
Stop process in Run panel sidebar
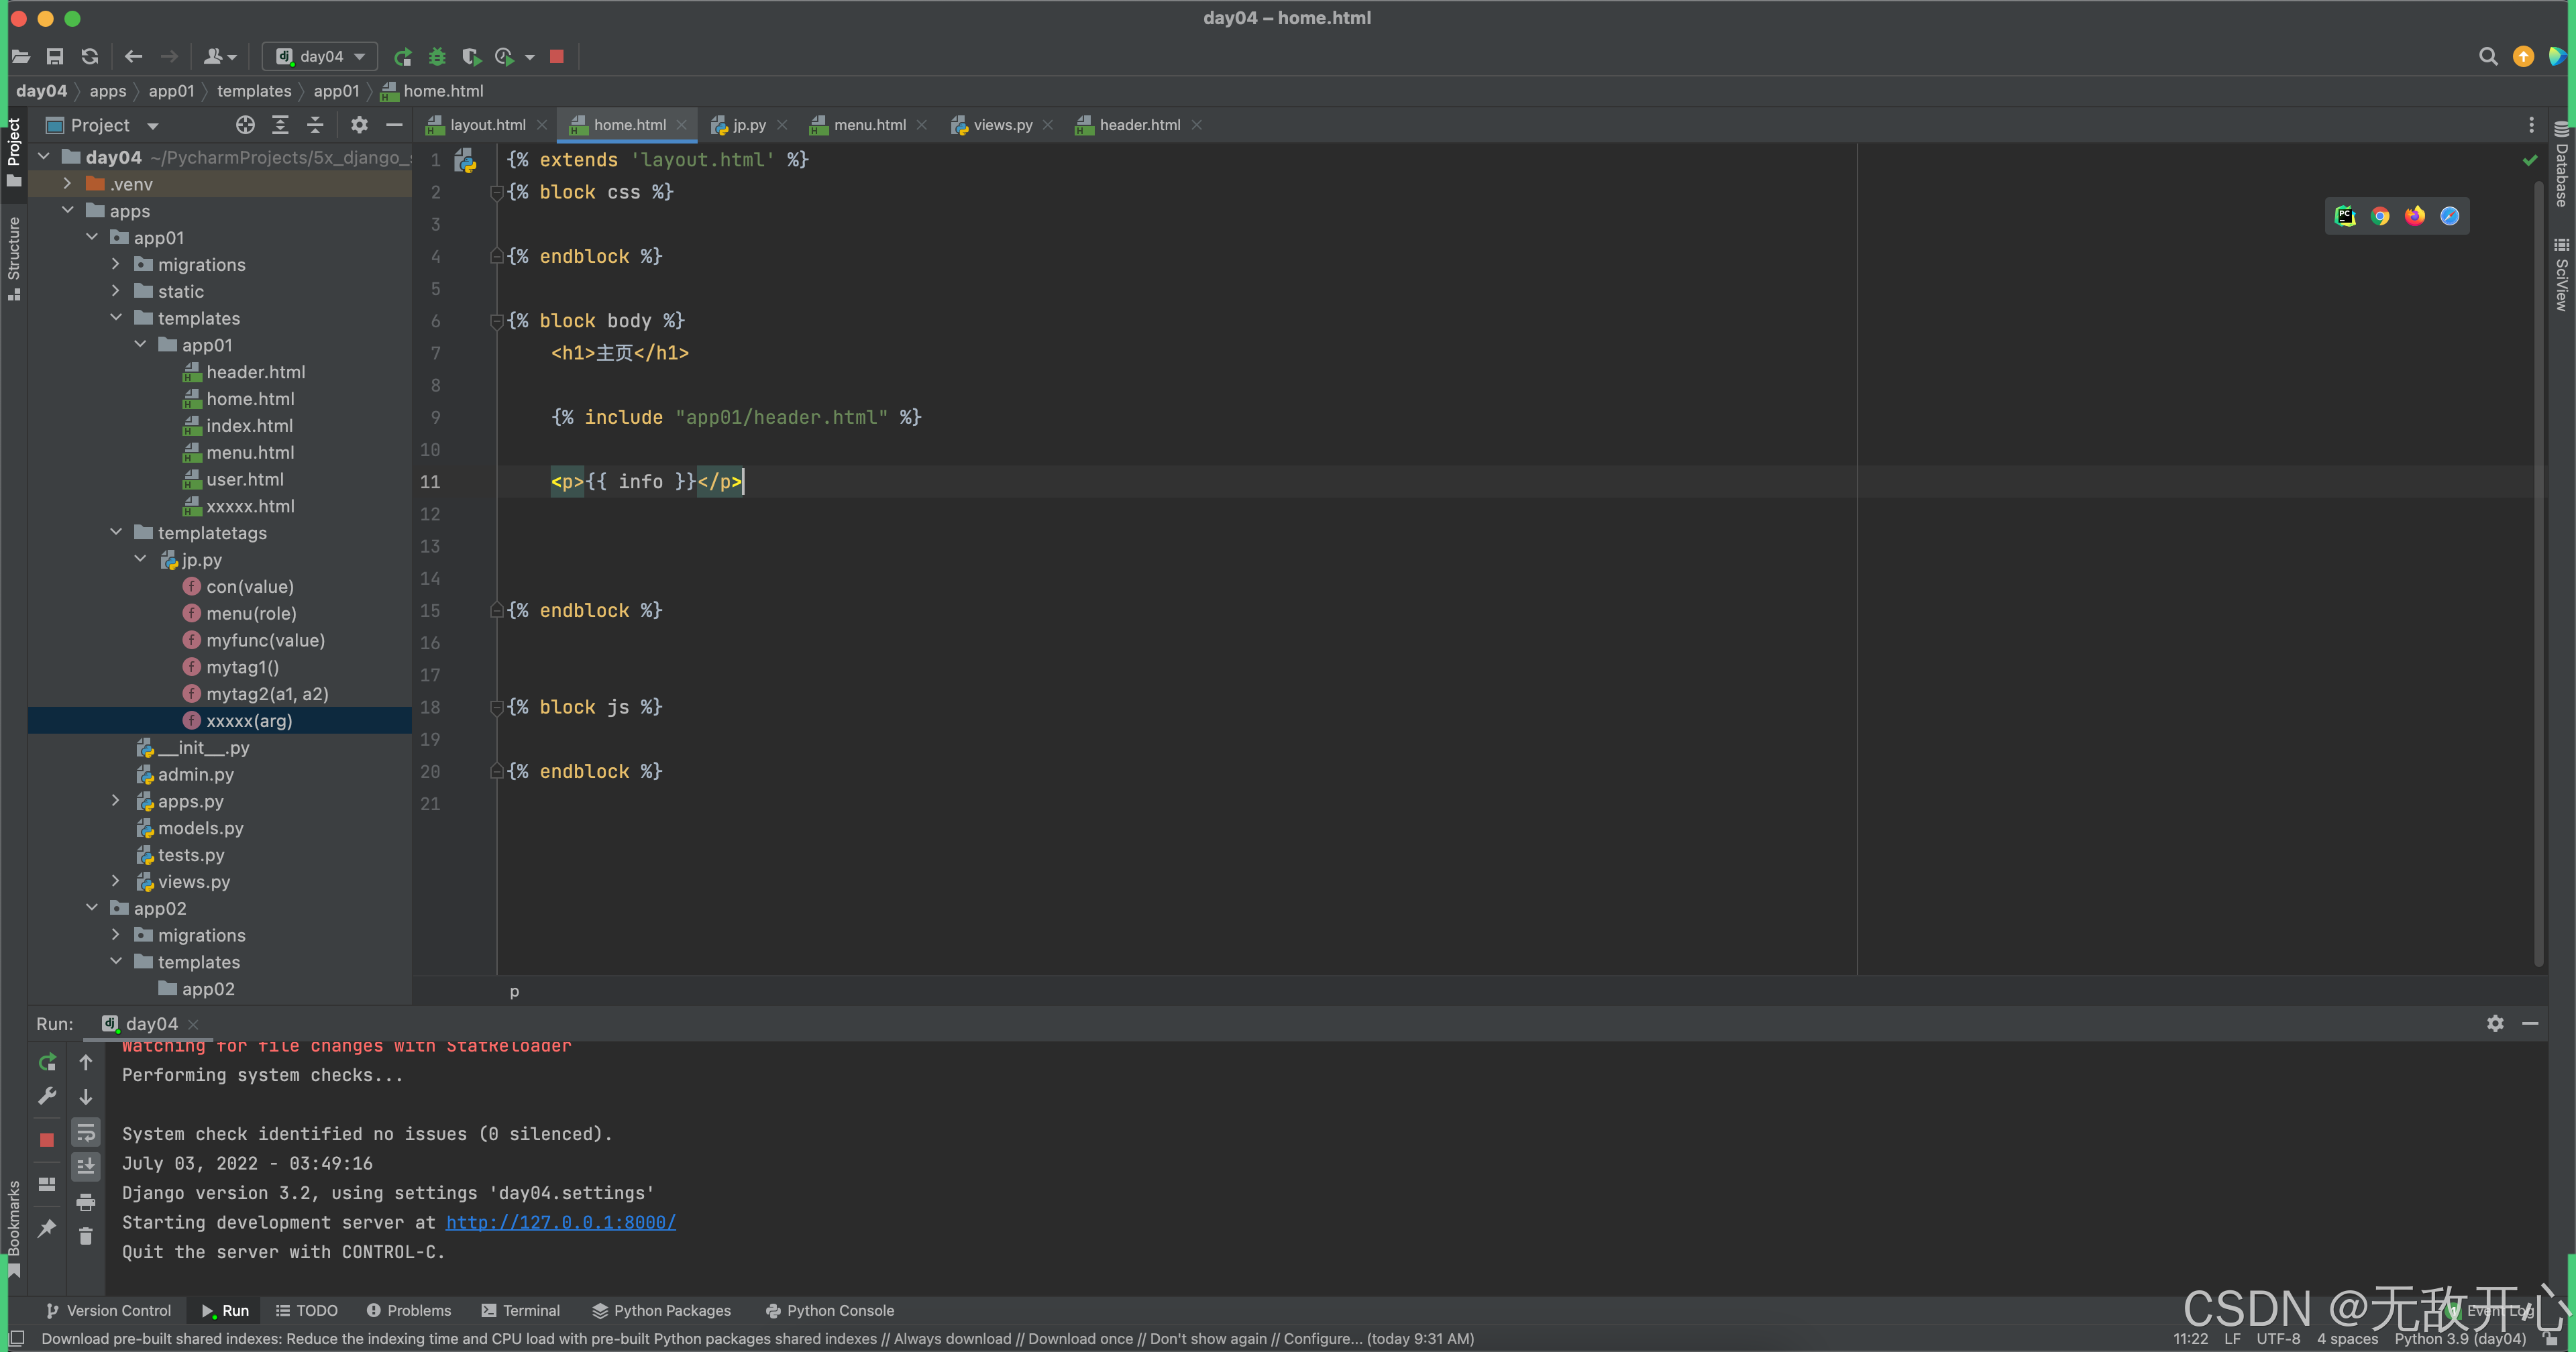[47, 1140]
